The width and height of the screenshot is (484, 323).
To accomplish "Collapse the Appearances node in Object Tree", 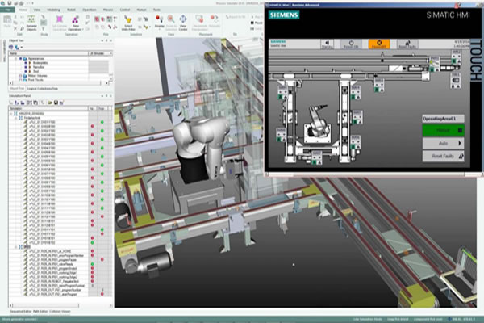I will tap(16, 58).
